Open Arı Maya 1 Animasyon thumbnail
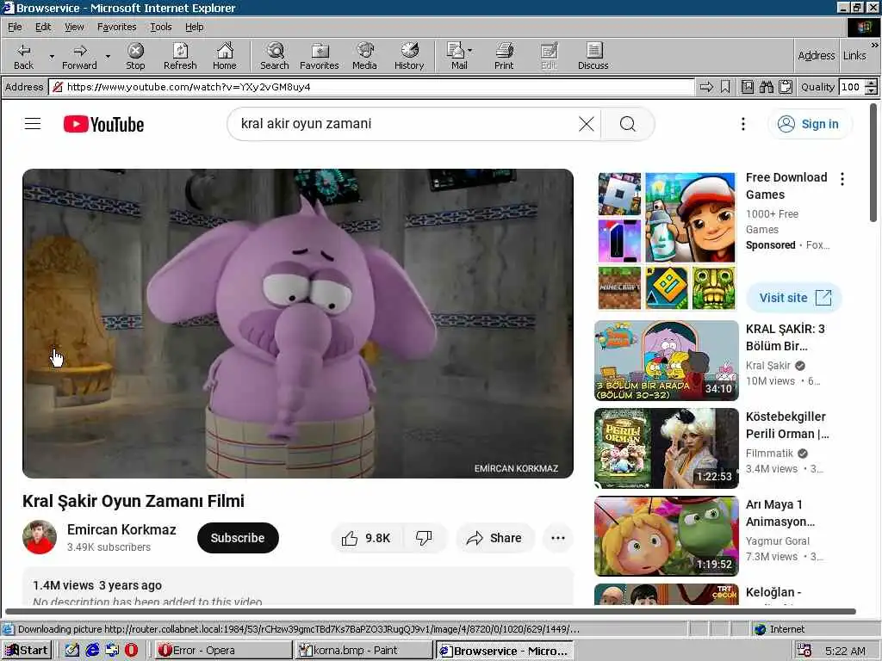The image size is (882, 661). (666, 535)
